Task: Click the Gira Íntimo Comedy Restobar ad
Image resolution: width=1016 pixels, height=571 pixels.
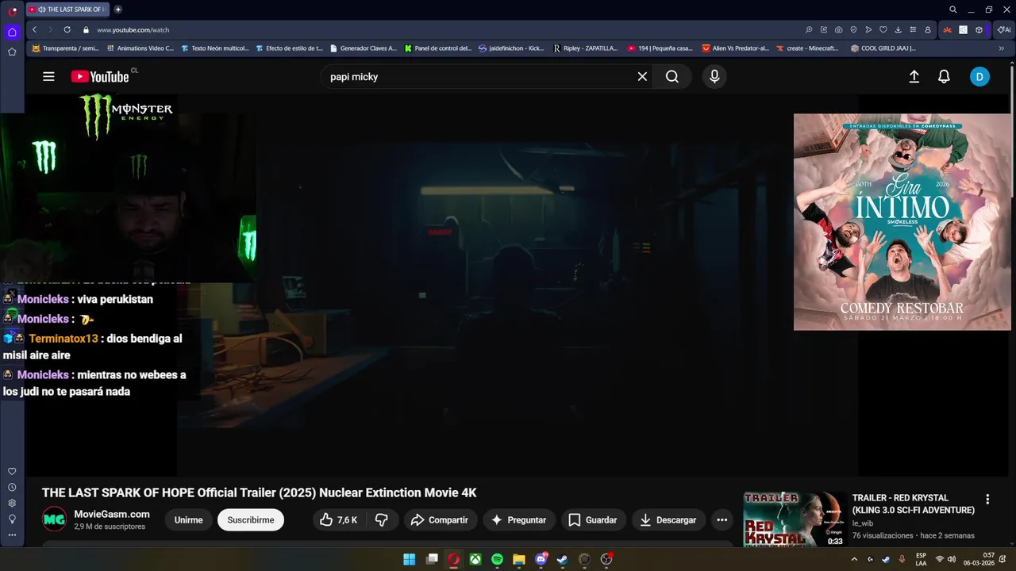Action: click(902, 222)
